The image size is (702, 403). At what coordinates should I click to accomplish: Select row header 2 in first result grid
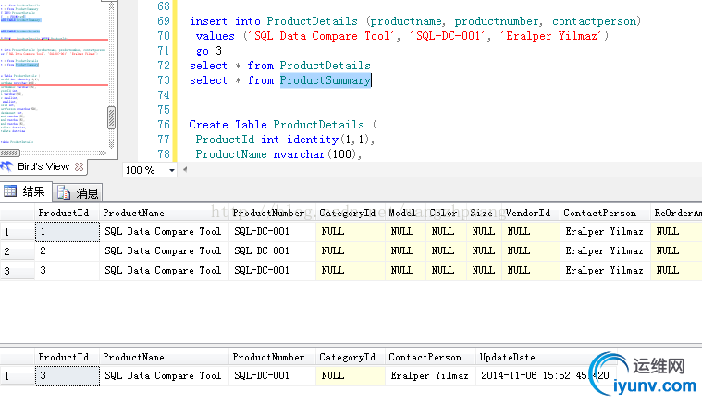(x=17, y=250)
